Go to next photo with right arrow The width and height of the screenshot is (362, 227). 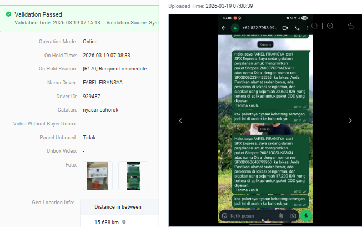[x=350, y=120]
